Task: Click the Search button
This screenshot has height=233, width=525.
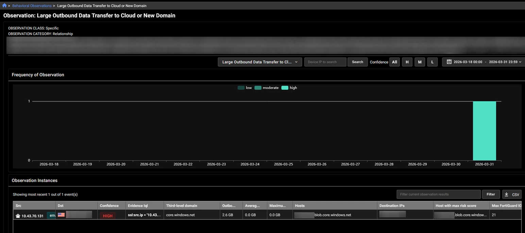Action: coord(357,62)
